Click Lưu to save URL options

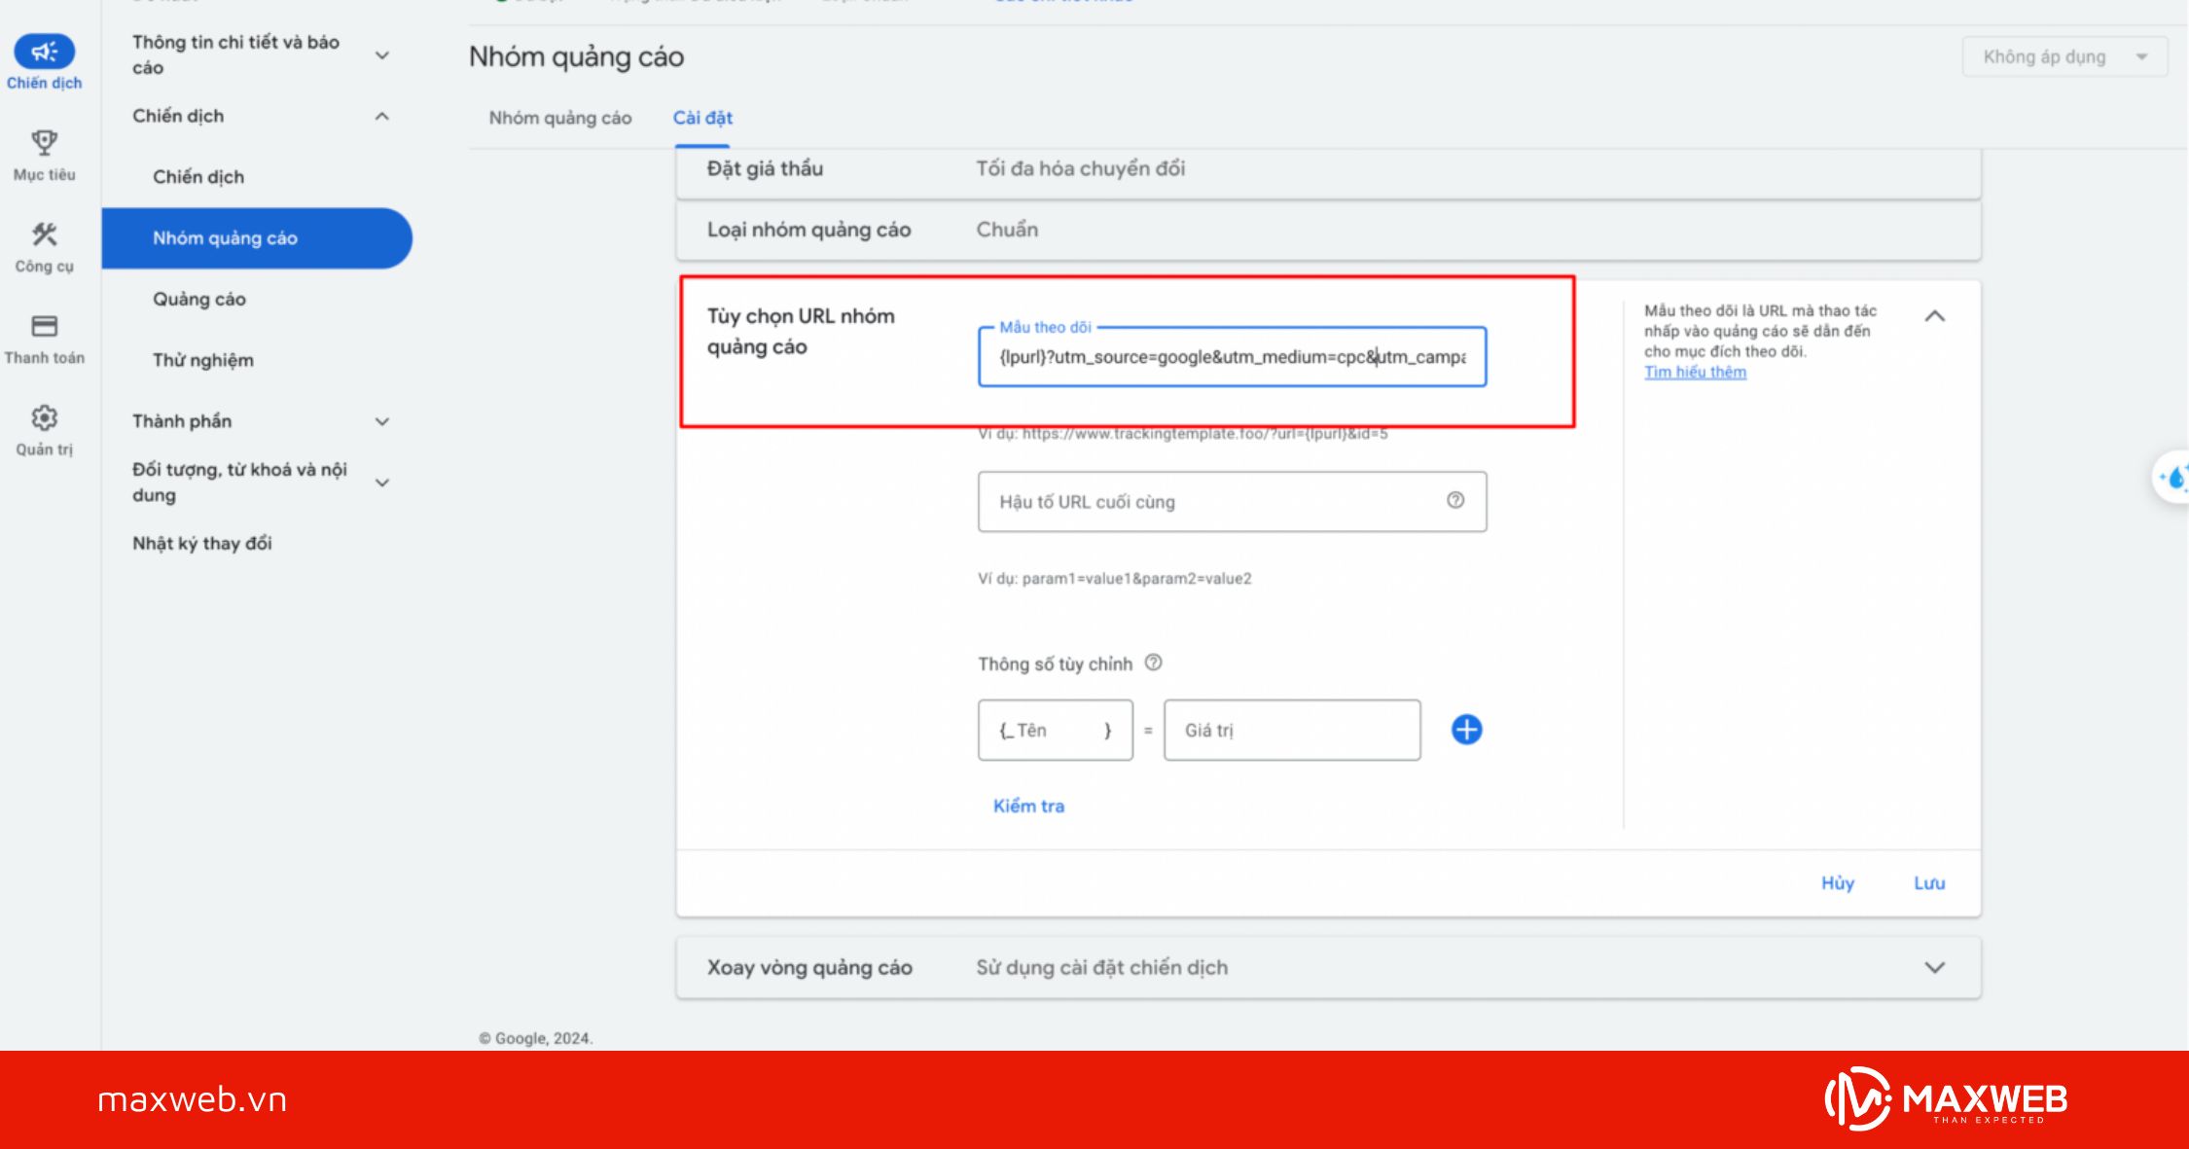1928,882
